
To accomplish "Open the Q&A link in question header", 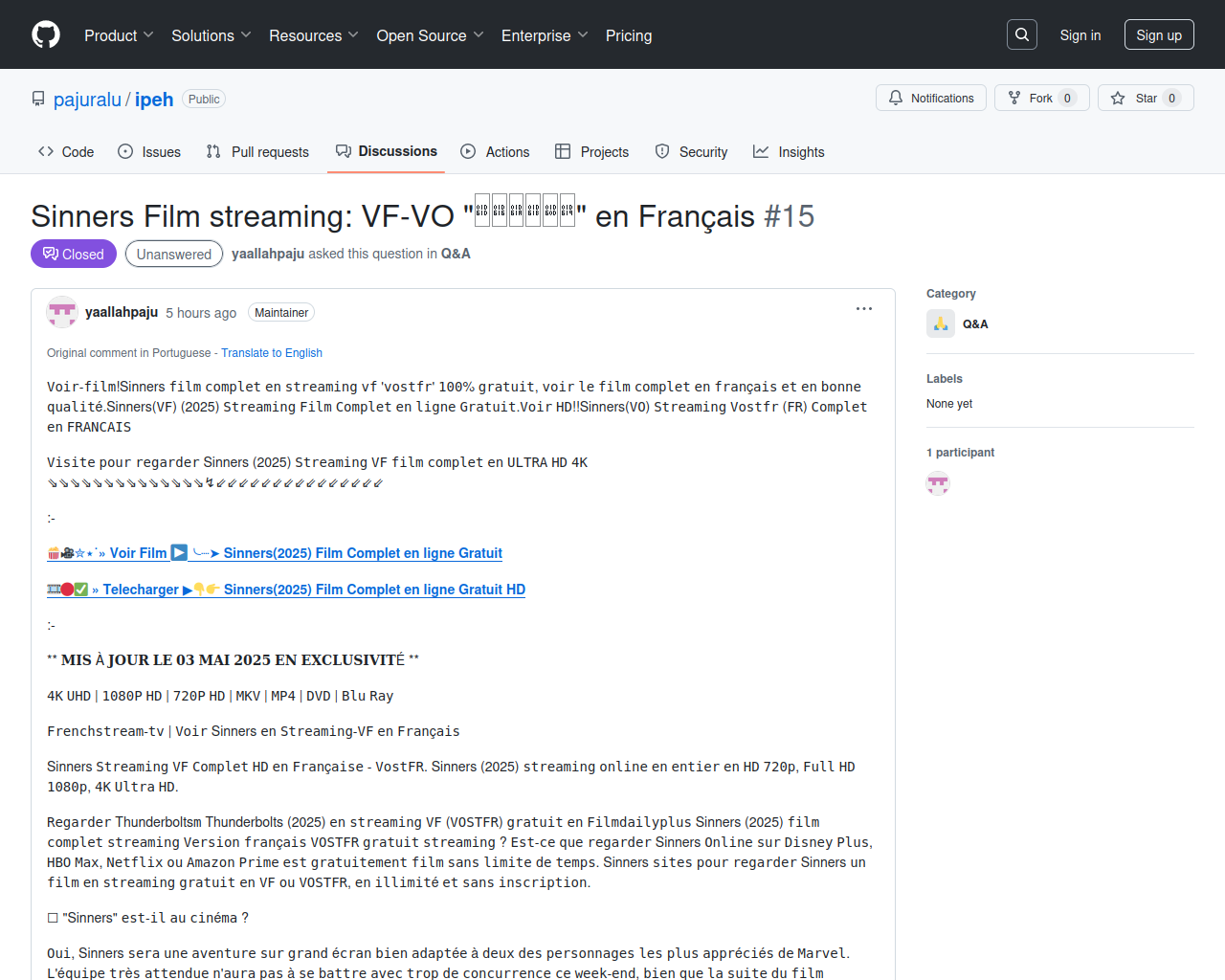I will pyautogui.click(x=456, y=254).
